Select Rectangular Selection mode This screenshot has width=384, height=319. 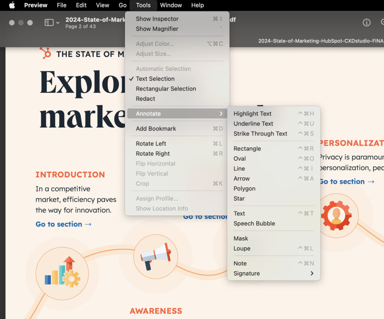[x=166, y=89]
